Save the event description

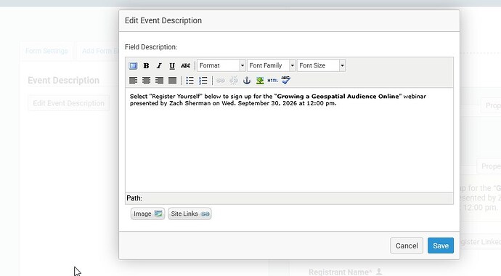click(x=441, y=245)
